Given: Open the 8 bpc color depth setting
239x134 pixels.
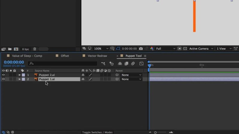Looking at the screenshot, I should [x=25, y=49].
